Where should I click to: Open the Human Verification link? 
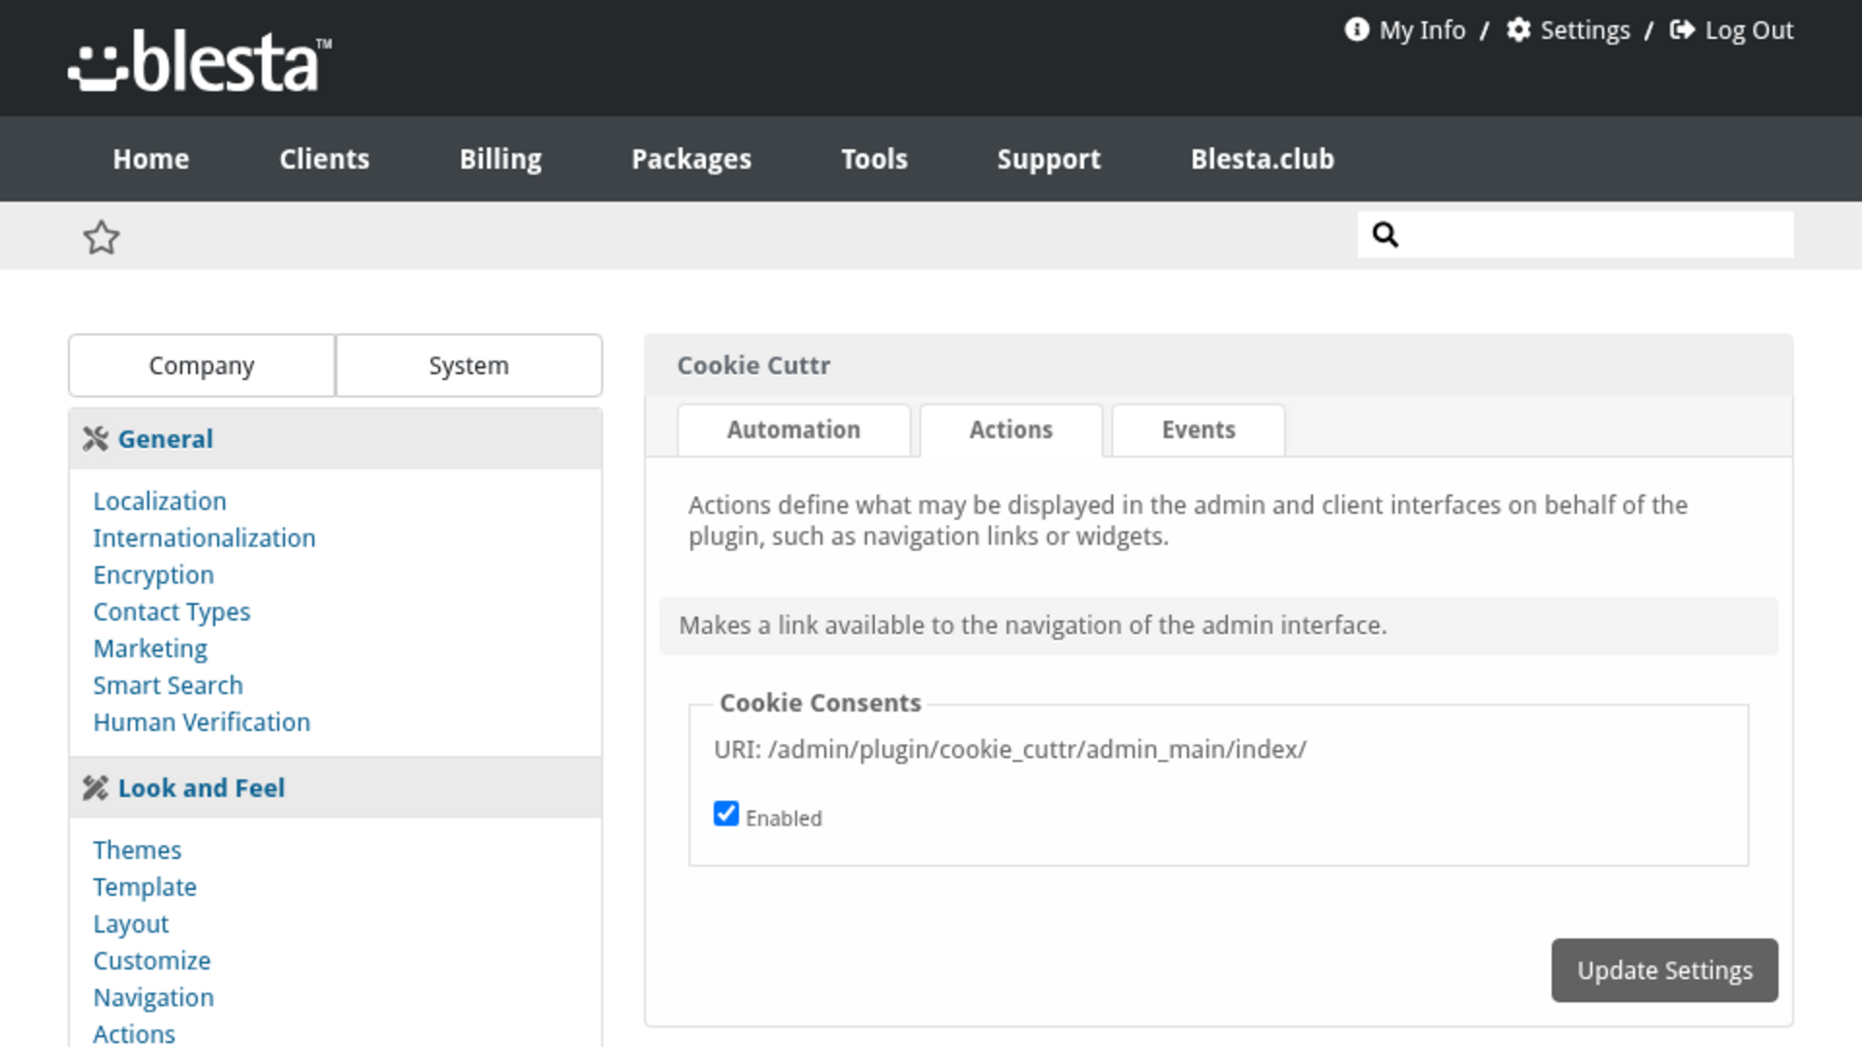202,722
